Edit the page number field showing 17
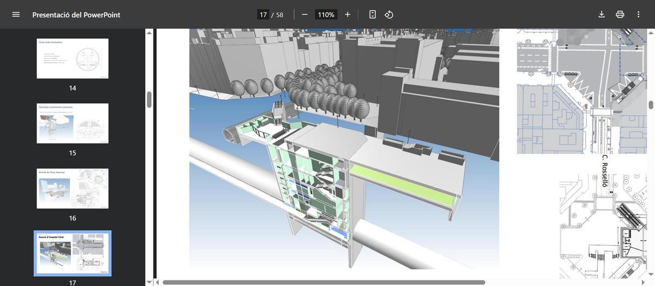 (263, 15)
